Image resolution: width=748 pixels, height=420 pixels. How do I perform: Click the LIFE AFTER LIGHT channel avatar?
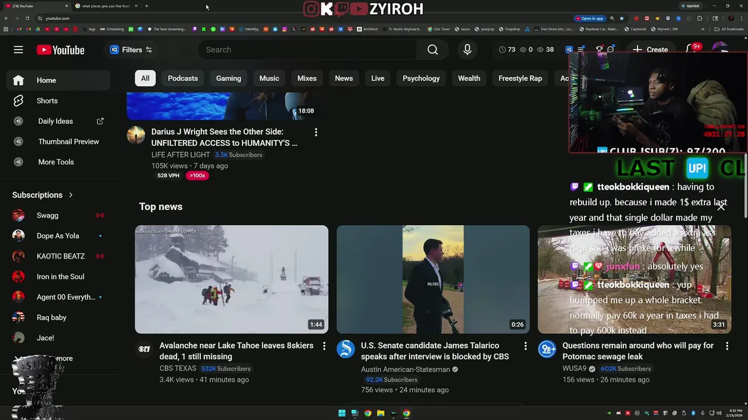coord(136,135)
